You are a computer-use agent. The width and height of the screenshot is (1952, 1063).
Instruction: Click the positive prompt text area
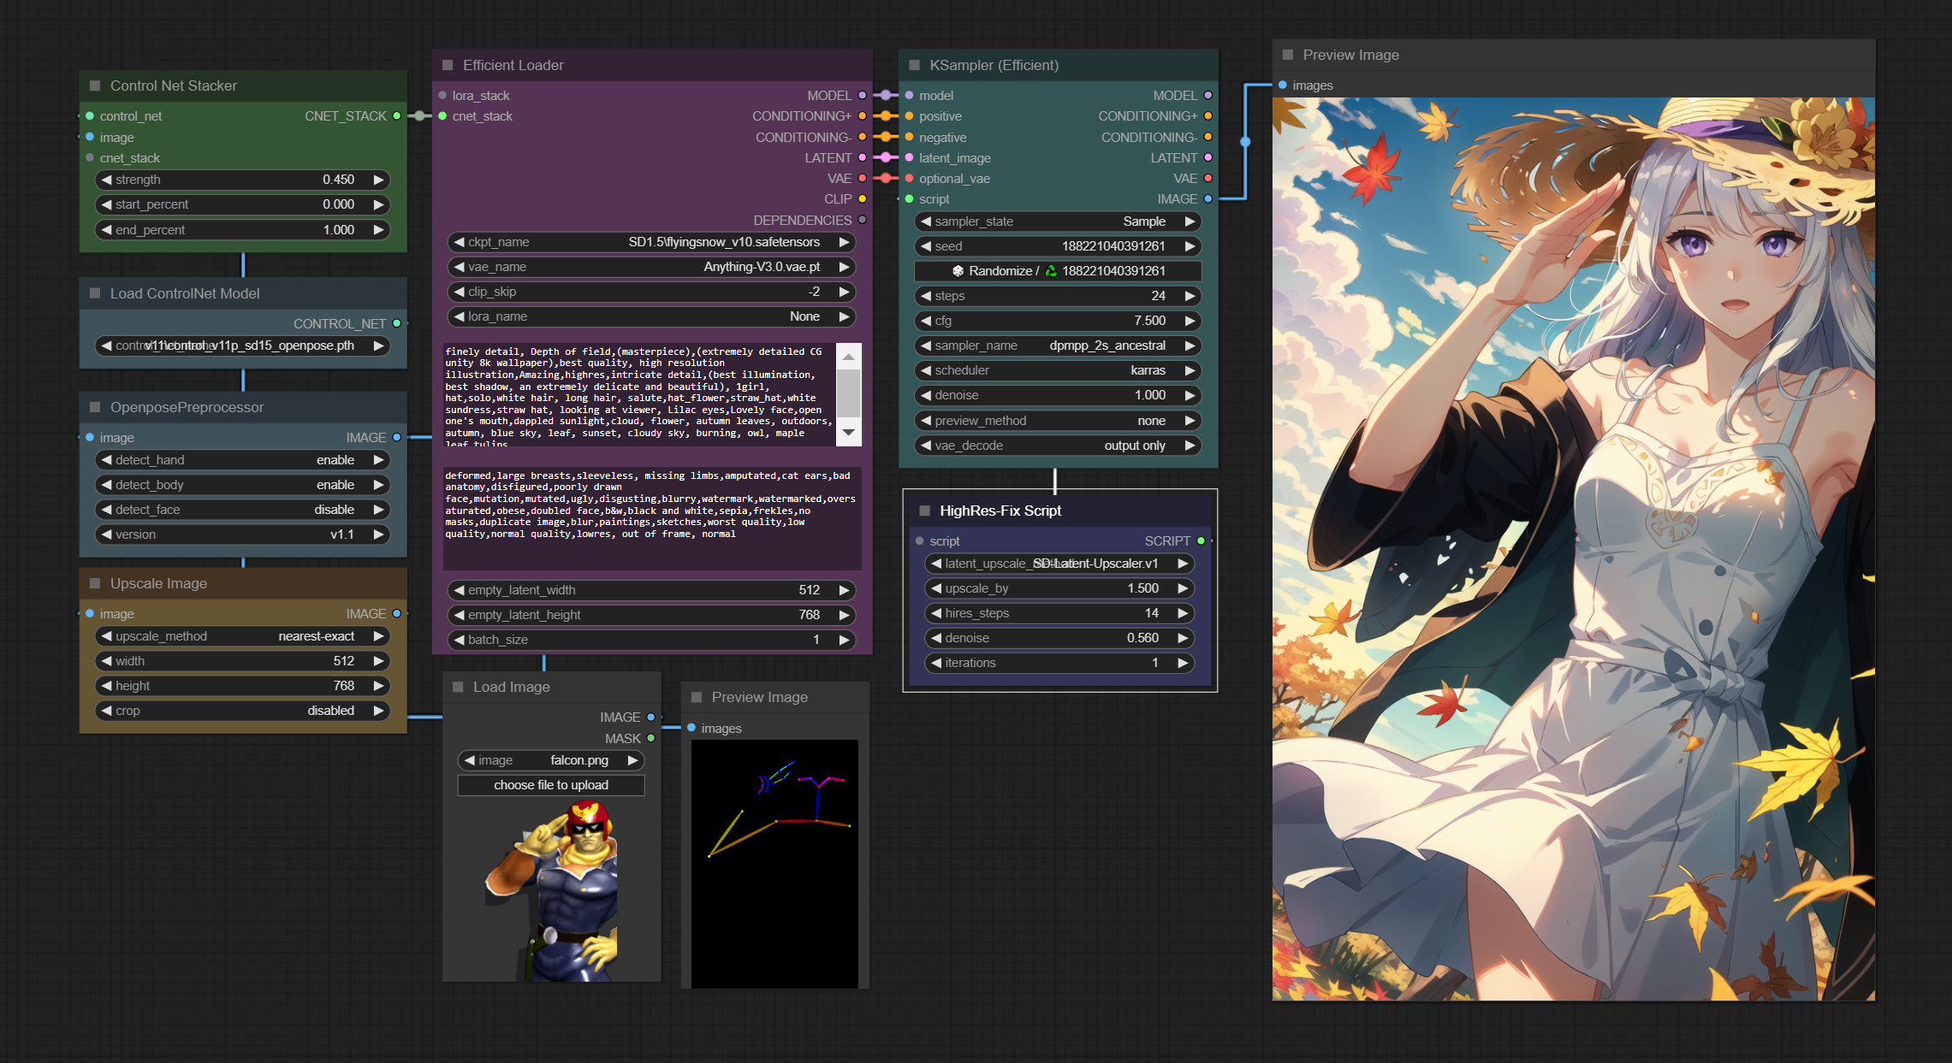click(x=638, y=395)
